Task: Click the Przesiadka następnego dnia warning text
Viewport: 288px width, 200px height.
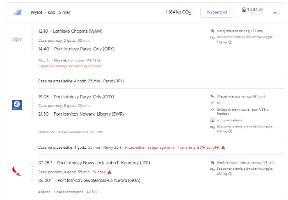Action: point(149,148)
